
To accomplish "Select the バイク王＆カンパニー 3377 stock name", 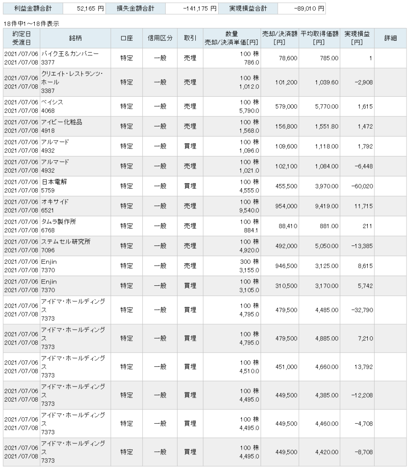I will coord(70,58).
